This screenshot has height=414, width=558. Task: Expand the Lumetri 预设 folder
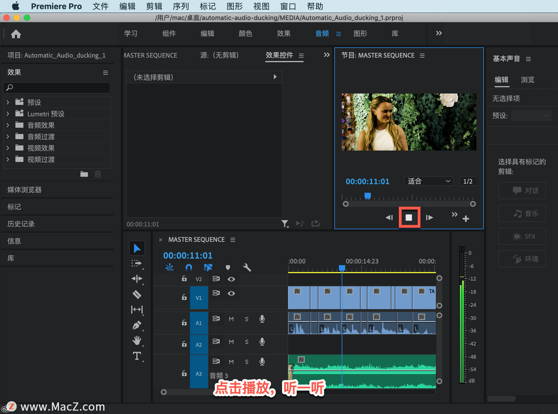click(x=8, y=114)
